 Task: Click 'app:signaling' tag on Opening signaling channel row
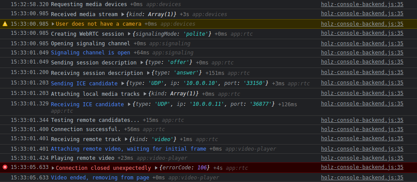[170, 44]
